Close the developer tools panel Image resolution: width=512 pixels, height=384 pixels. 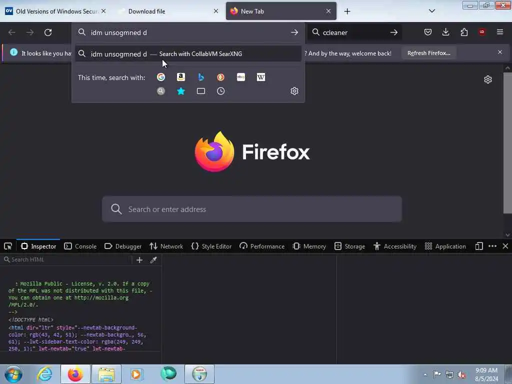tap(505, 246)
